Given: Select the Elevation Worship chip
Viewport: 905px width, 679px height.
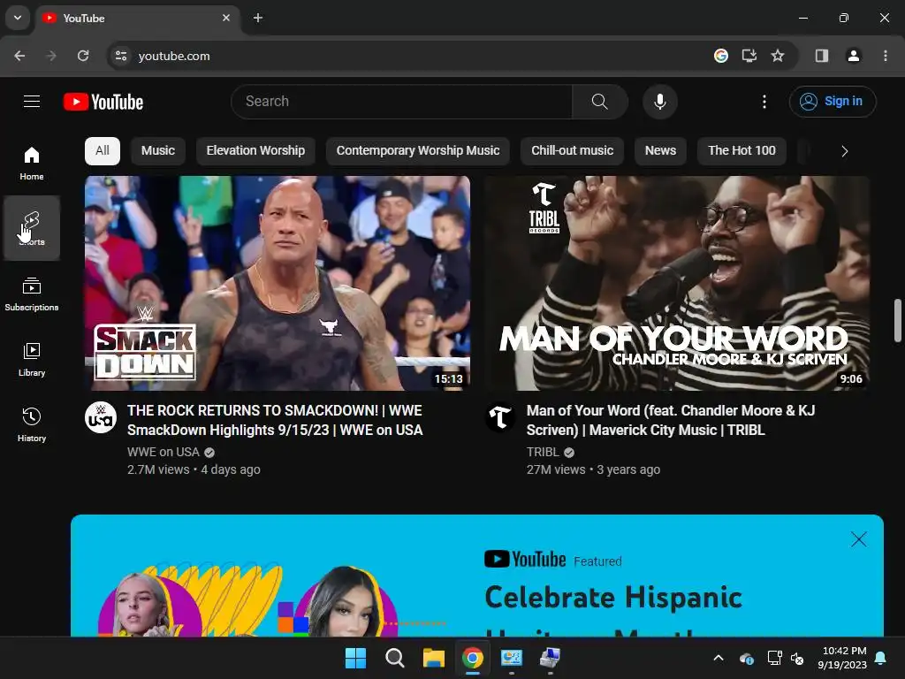Looking at the screenshot, I should coord(255,150).
